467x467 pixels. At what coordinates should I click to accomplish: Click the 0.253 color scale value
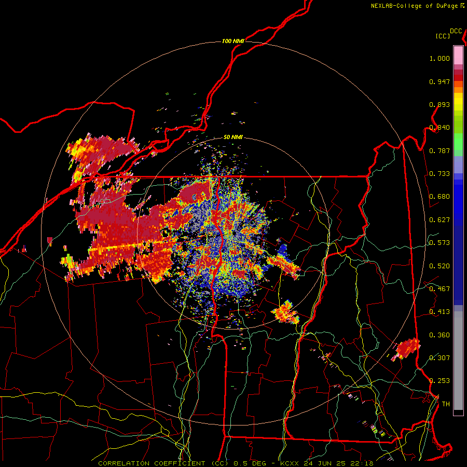click(x=439, y=381)
